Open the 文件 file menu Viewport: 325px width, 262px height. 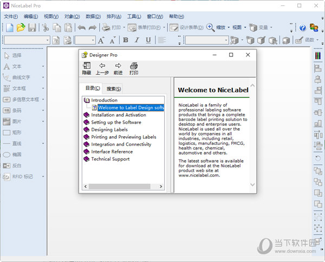(11, 17)
